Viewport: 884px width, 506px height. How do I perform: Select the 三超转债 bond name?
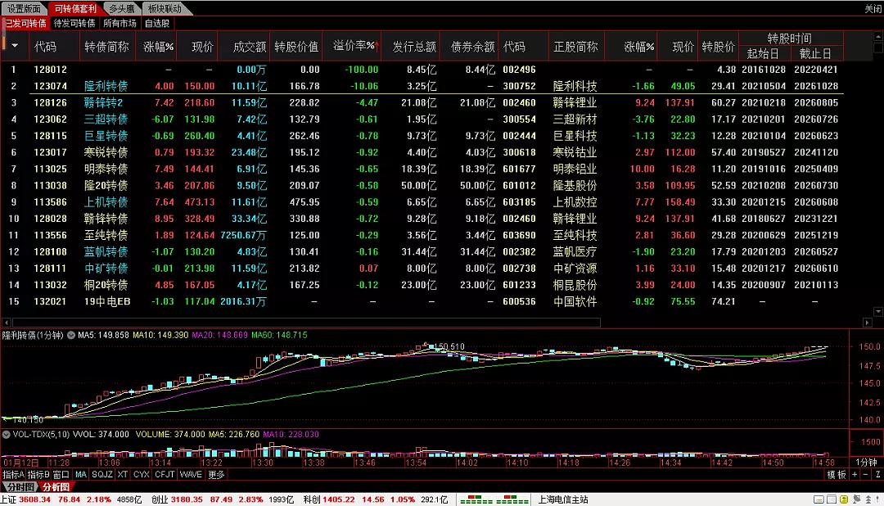[106, 119]
